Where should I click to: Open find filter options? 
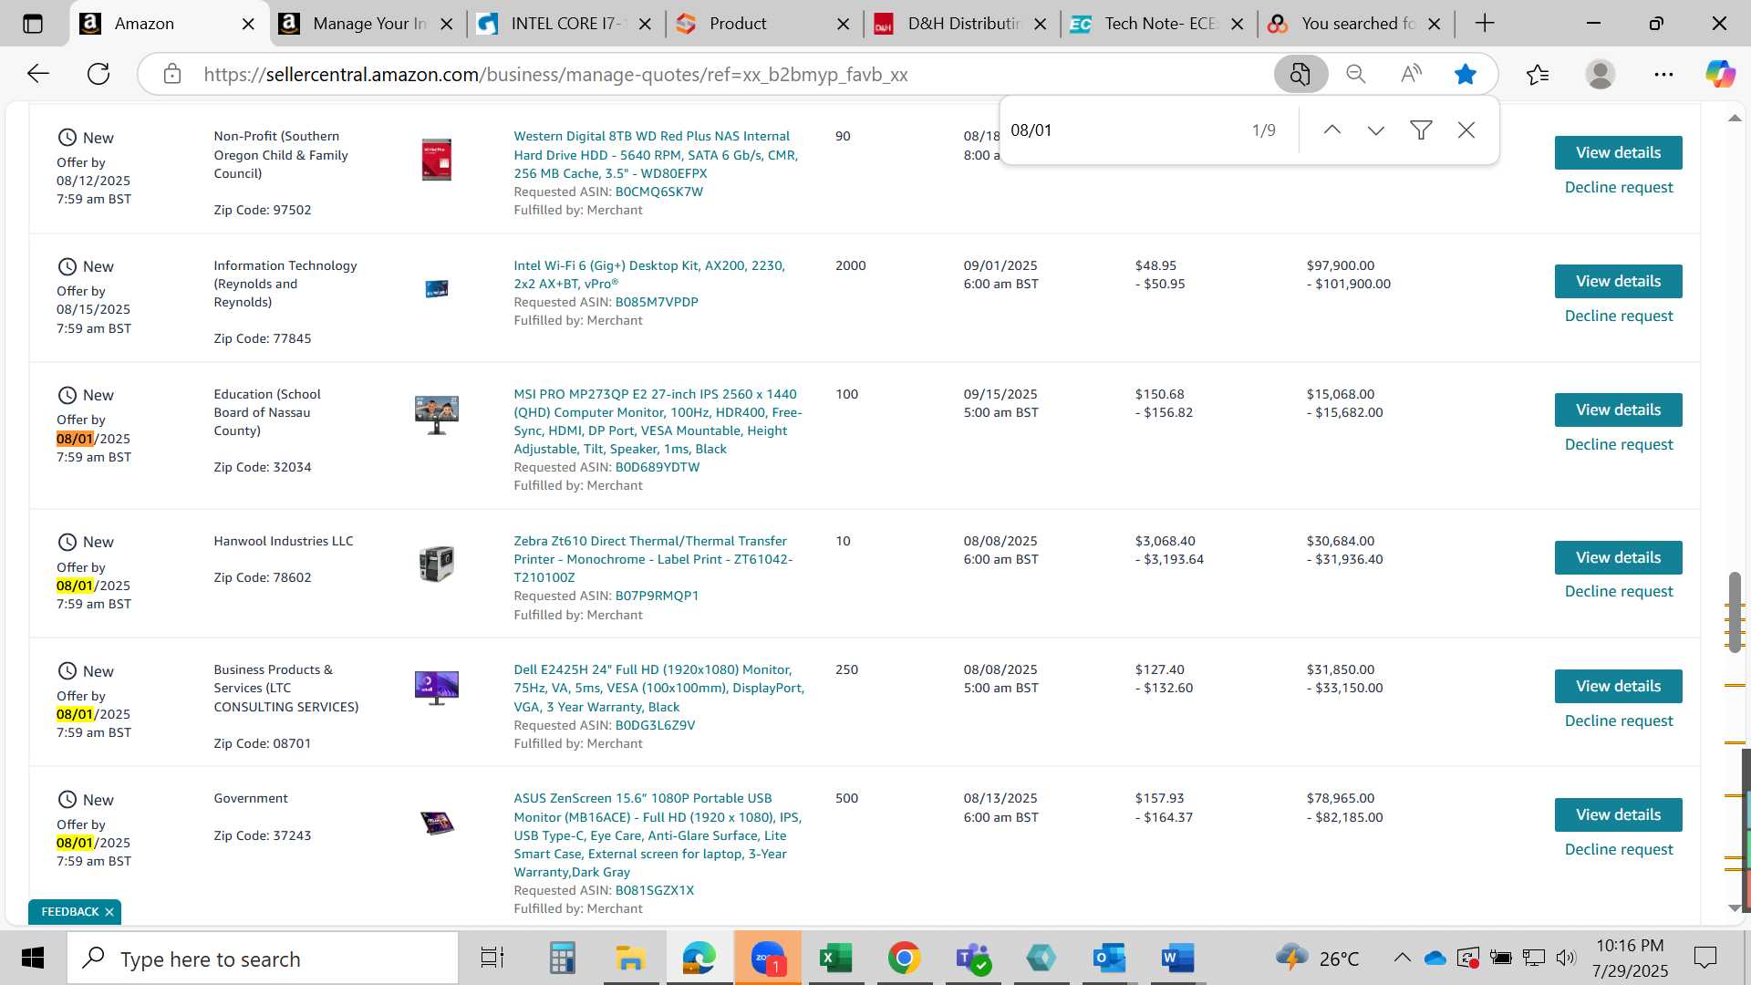coord(1421,130)
